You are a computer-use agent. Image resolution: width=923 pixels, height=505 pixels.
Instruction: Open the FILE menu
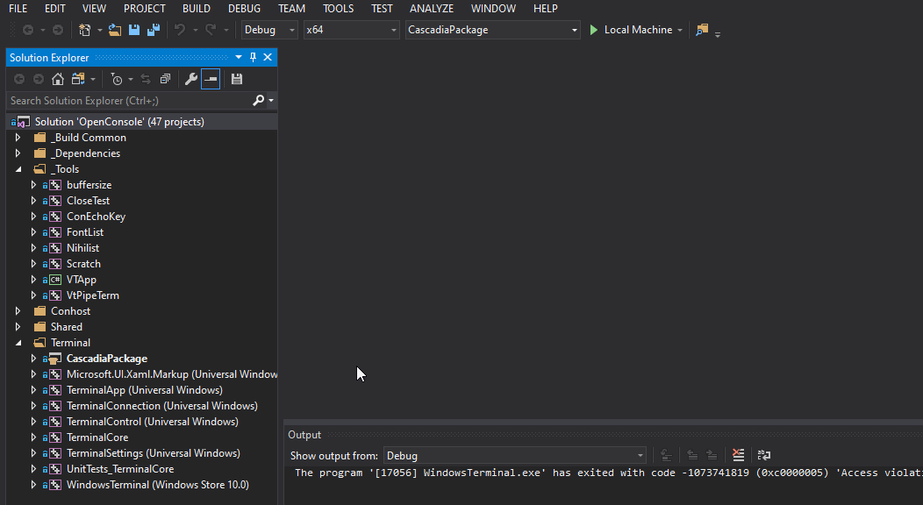pos(18,9)
